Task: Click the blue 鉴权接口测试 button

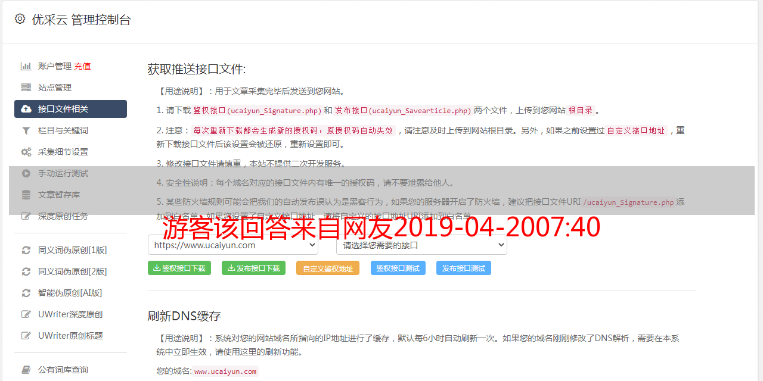Action: pos(398,268)
